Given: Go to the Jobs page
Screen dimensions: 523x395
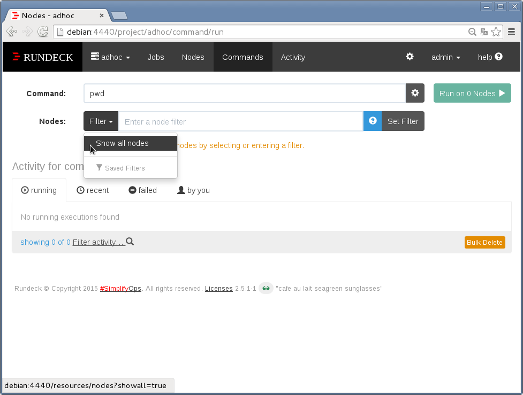Looking at the screenshot, I should 156,57.
